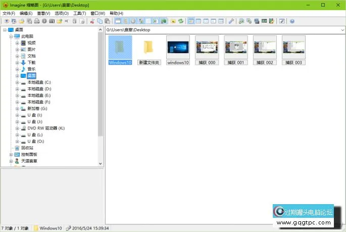Open the 查看(V) menu
Image resolution: width=346 pixels, height=232 pixels.
tap(43, 14)
